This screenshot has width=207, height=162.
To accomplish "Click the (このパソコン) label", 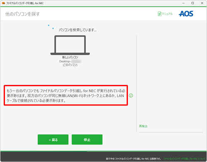I will [x=70, y=65].
